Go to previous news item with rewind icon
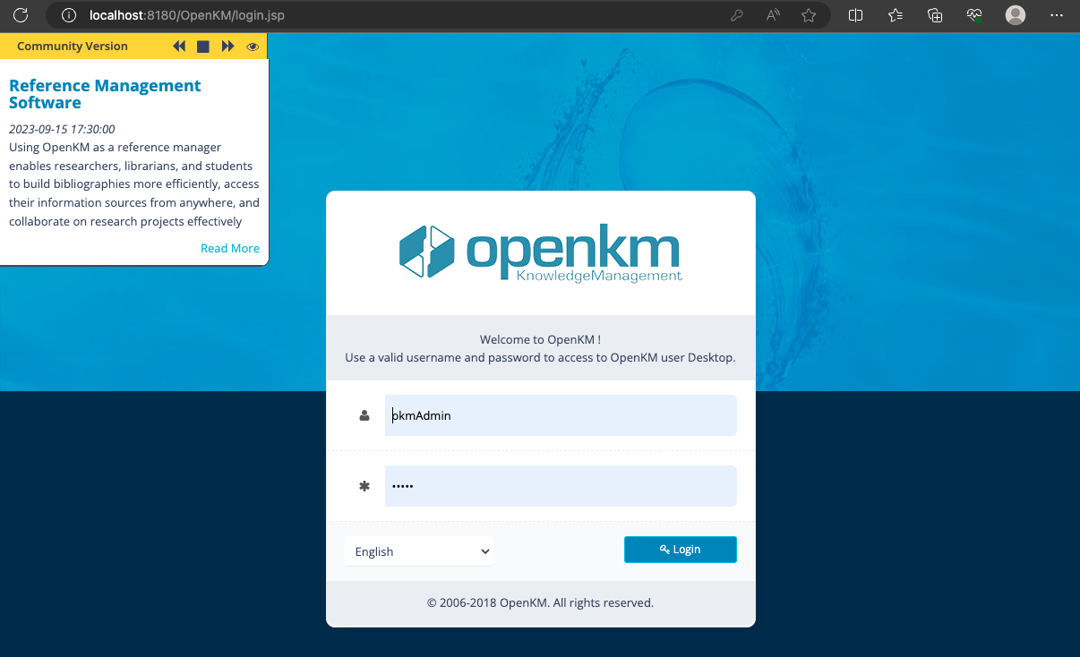 pyautogui.click(x=179, y=47)
